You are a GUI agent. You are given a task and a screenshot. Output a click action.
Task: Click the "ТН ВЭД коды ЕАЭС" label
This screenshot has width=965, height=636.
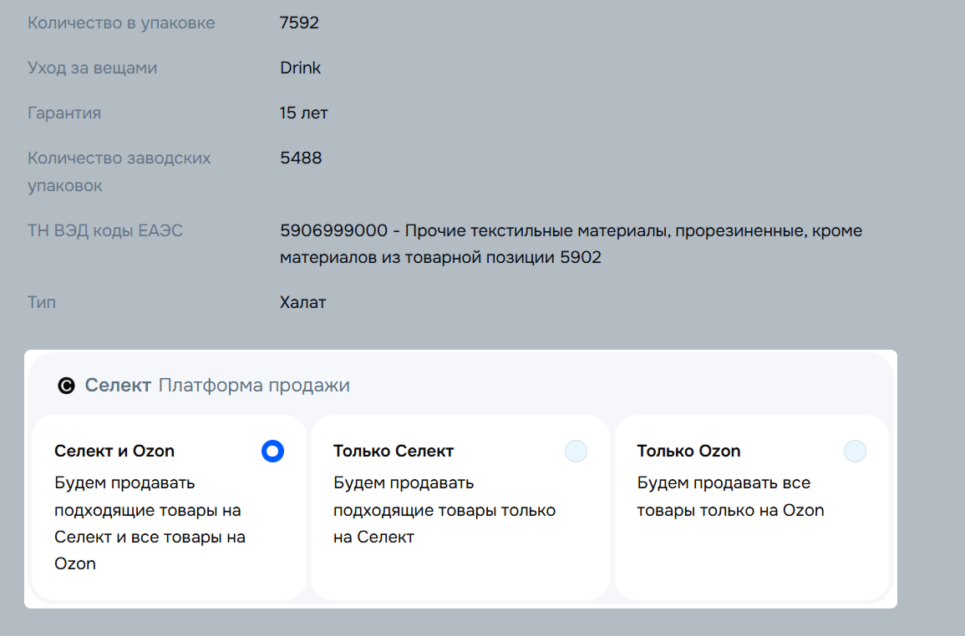tap(105, 230)
